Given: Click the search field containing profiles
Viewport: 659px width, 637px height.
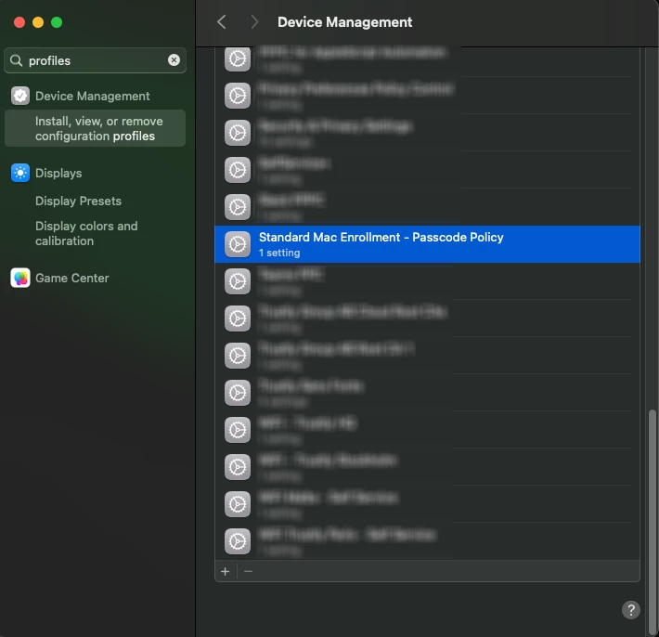Looking at the screenshot, I should click(x=95, y=60).
